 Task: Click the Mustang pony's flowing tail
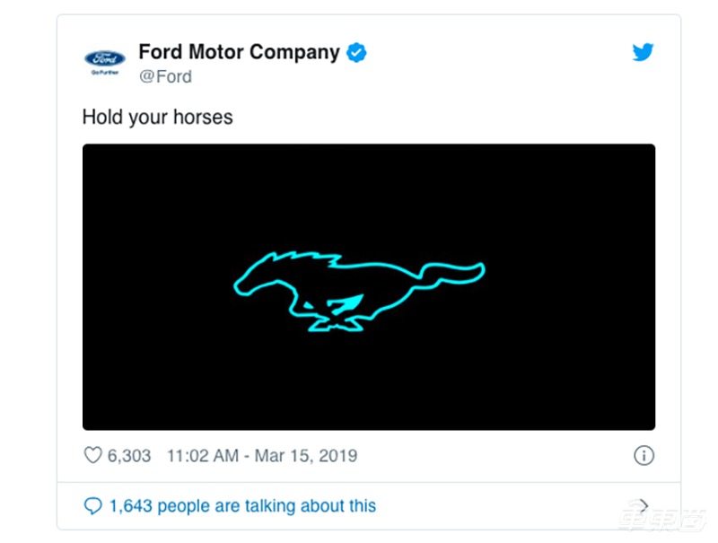(x=458, y=270)
